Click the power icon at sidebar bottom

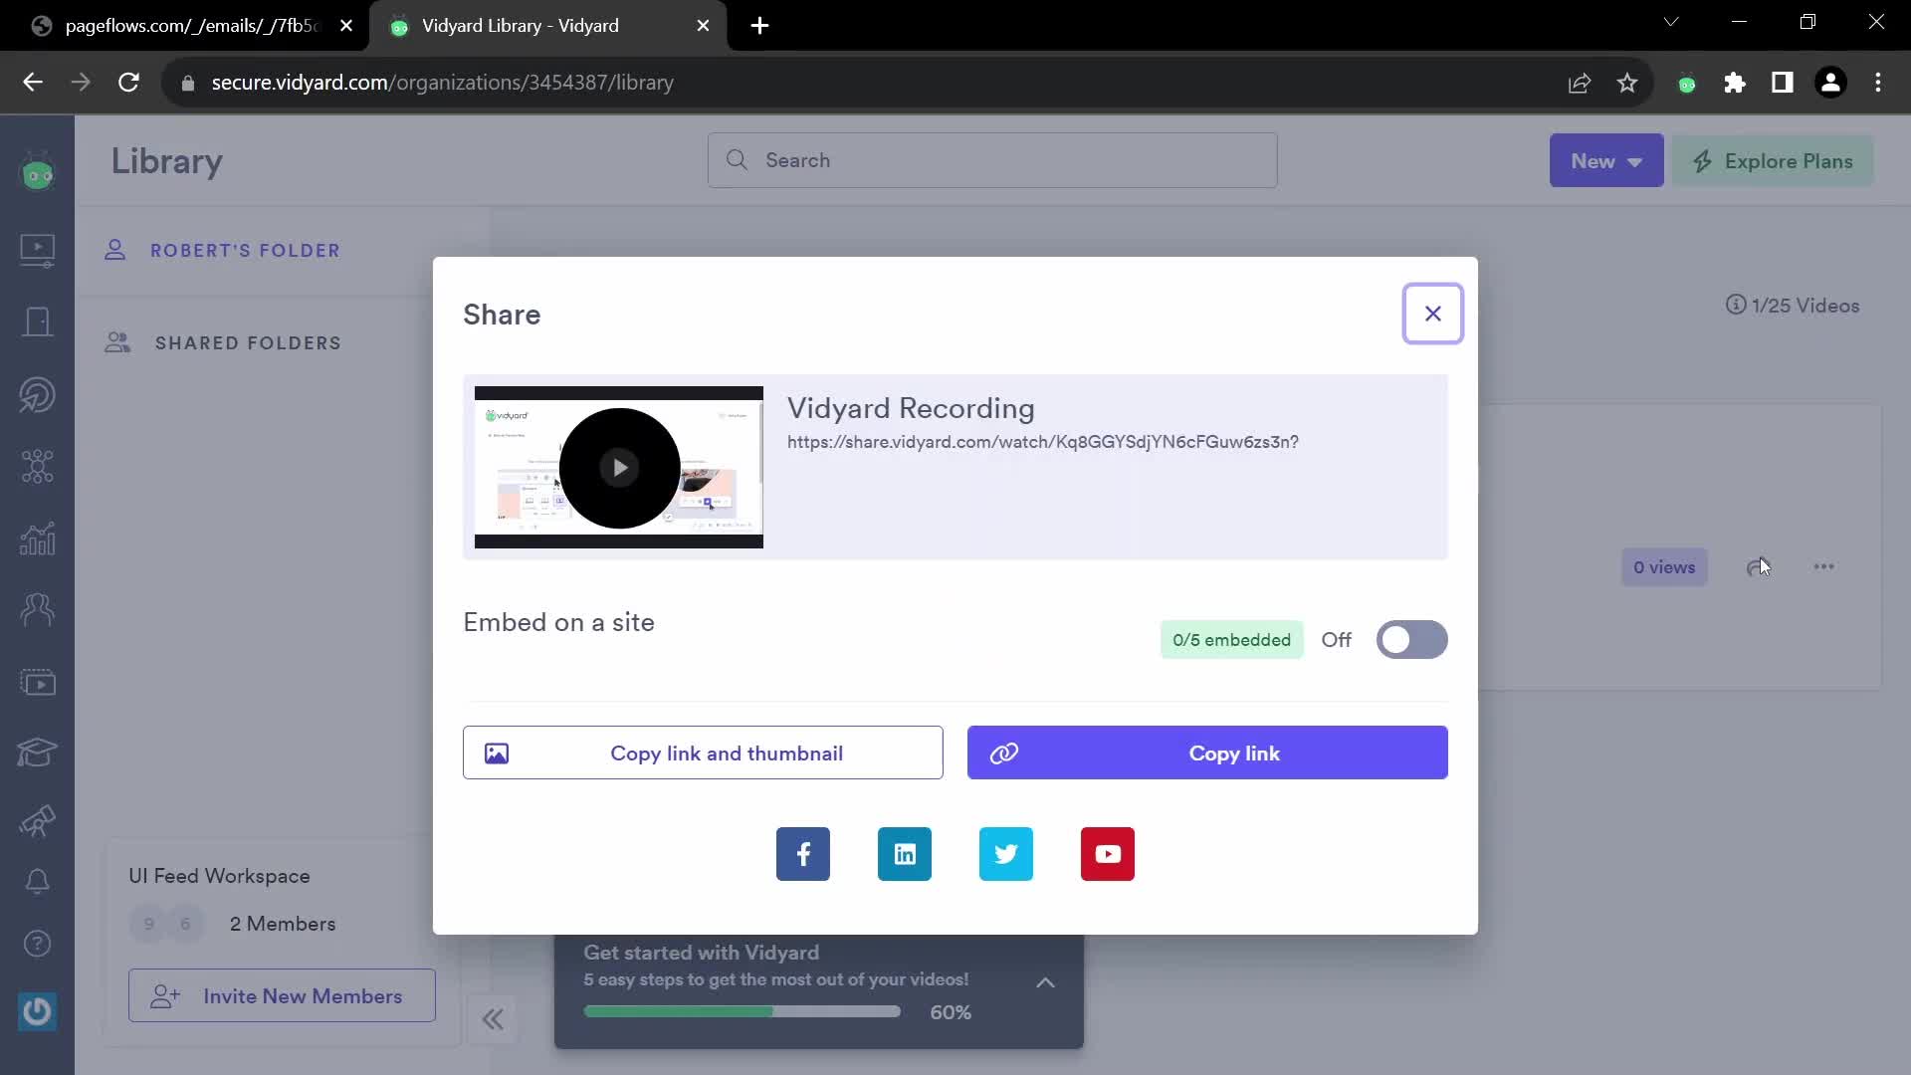coord(38,1011)
